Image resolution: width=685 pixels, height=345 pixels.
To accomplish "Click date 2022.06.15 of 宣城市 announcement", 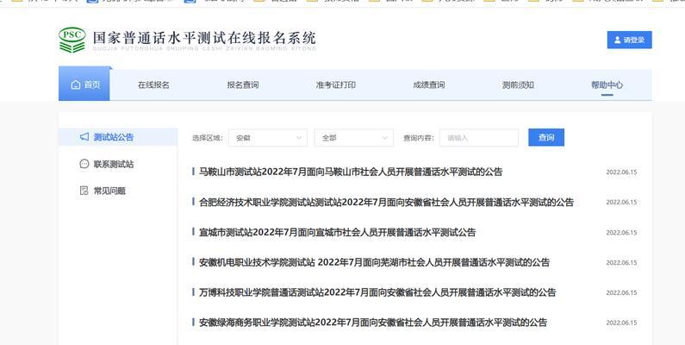I will pyautogui.click(x=621, y=232).
